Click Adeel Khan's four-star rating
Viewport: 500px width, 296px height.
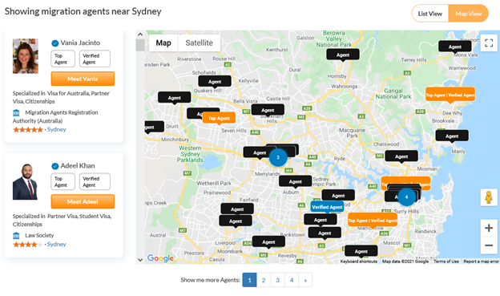pos(28,245)
